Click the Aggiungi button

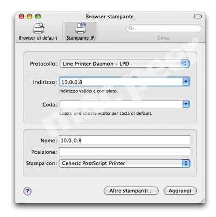[x=180, y=191]
